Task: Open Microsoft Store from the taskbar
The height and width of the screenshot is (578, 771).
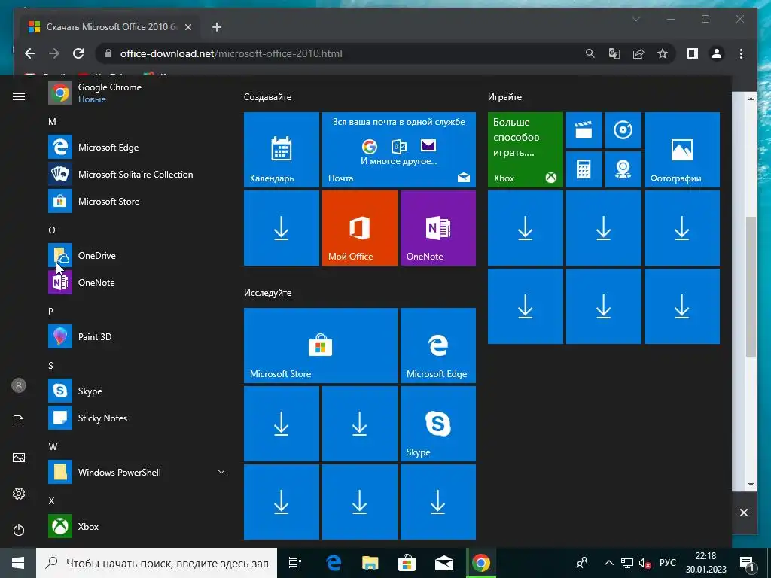Action: 407,563
